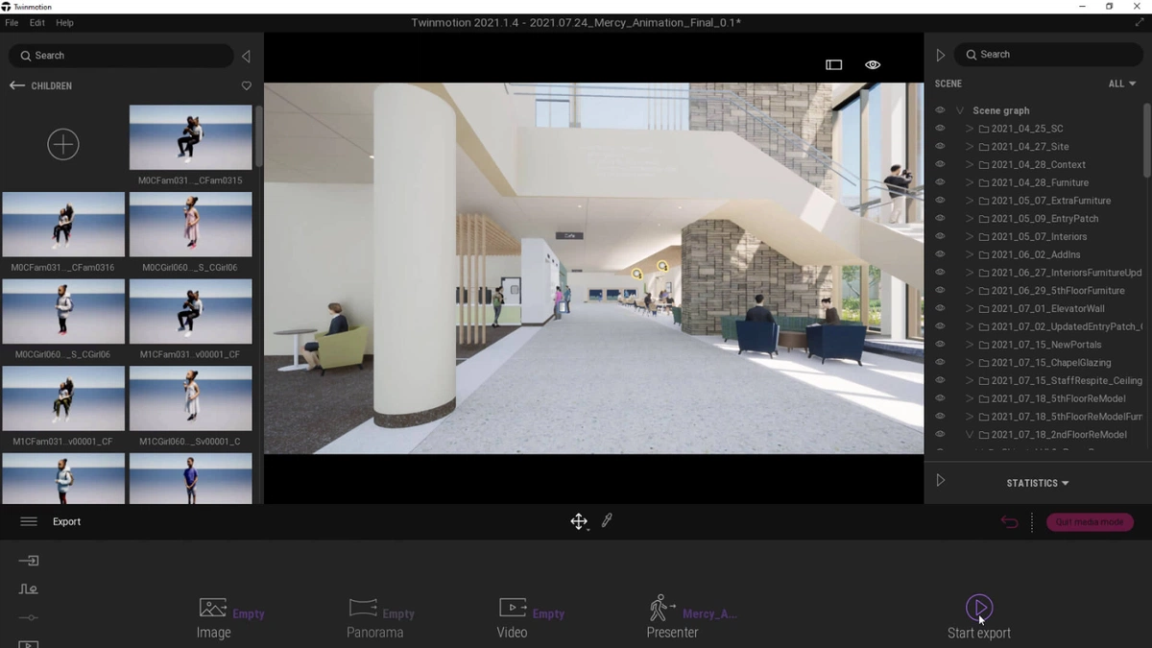Open the Edit menu

point(36,22)
